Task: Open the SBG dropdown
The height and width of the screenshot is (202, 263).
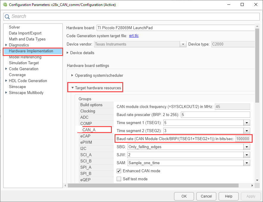Action: (247, 147)
